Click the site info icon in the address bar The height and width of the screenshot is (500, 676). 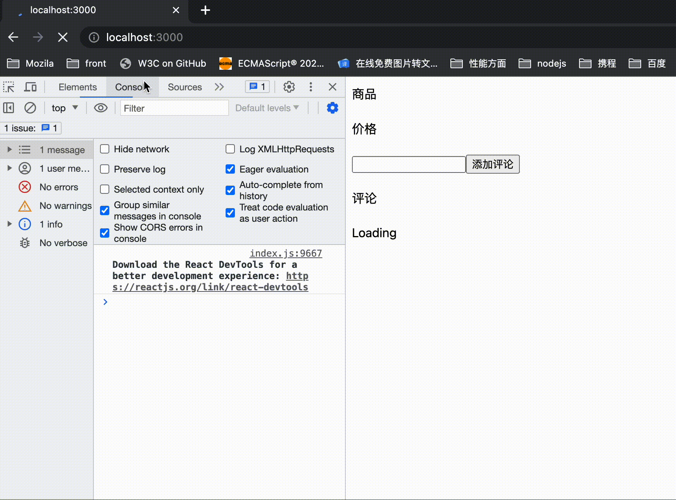point(94,37)
